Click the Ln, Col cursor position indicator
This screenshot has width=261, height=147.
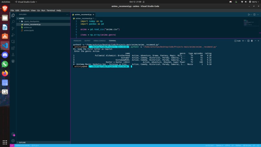click(x=210, y=145)
